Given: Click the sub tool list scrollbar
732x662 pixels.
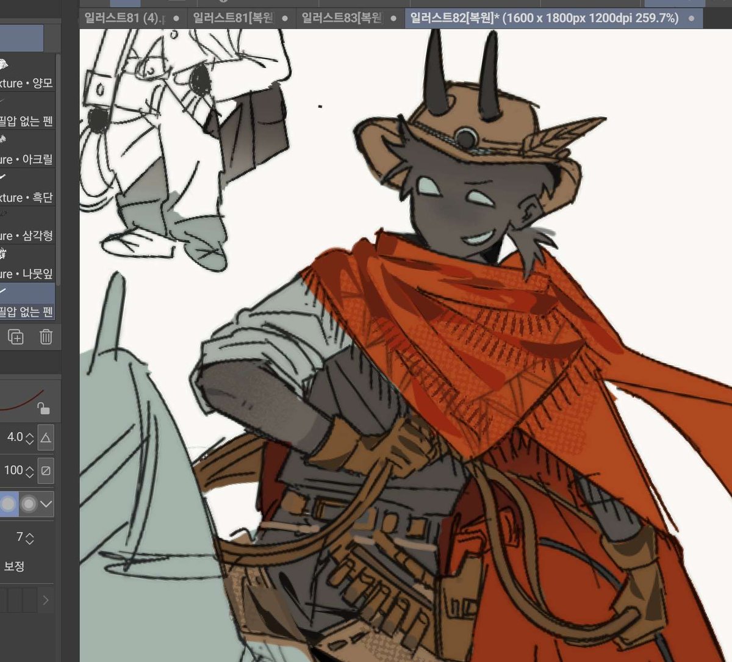Looking at the screenshot, I should click(59, 169).
